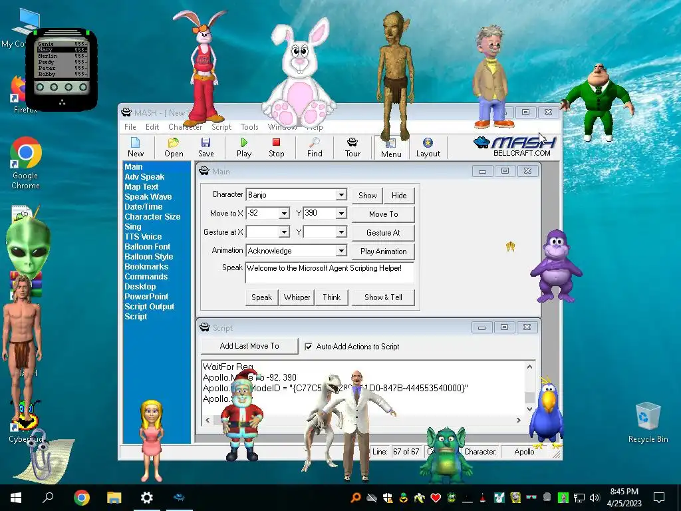Expand the Gesture at X dropdown

pyautogui.click(x=284, y=232)
